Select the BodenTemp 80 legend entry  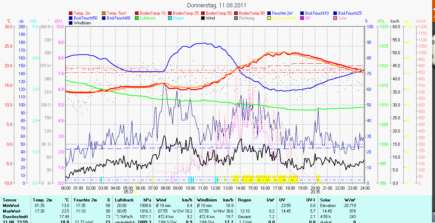coord(250,13)
